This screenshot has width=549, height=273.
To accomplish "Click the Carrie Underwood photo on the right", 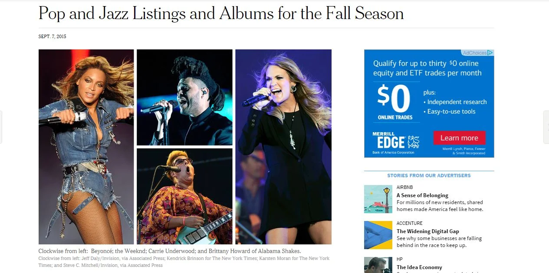I will 283,147.
